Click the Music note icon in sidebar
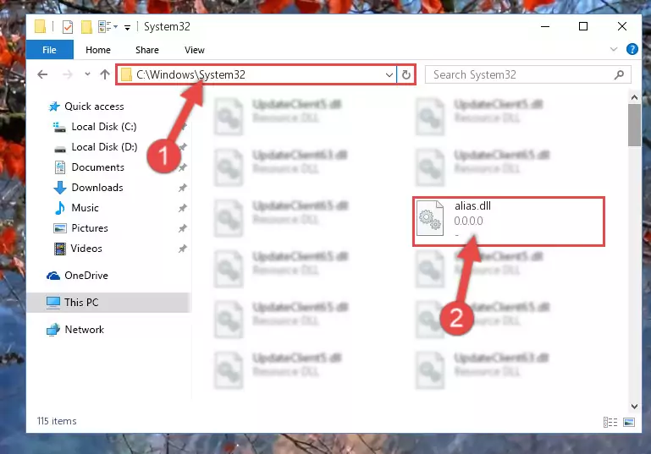The width and height of the screenshot is (651, 454). pyautogui.click(x=60, y=208)
